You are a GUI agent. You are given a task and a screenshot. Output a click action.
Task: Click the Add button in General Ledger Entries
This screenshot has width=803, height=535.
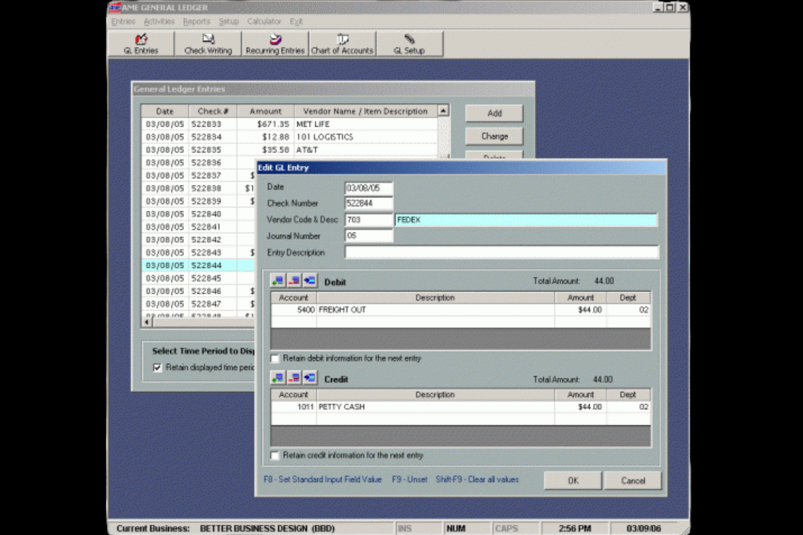pos(494,113)
